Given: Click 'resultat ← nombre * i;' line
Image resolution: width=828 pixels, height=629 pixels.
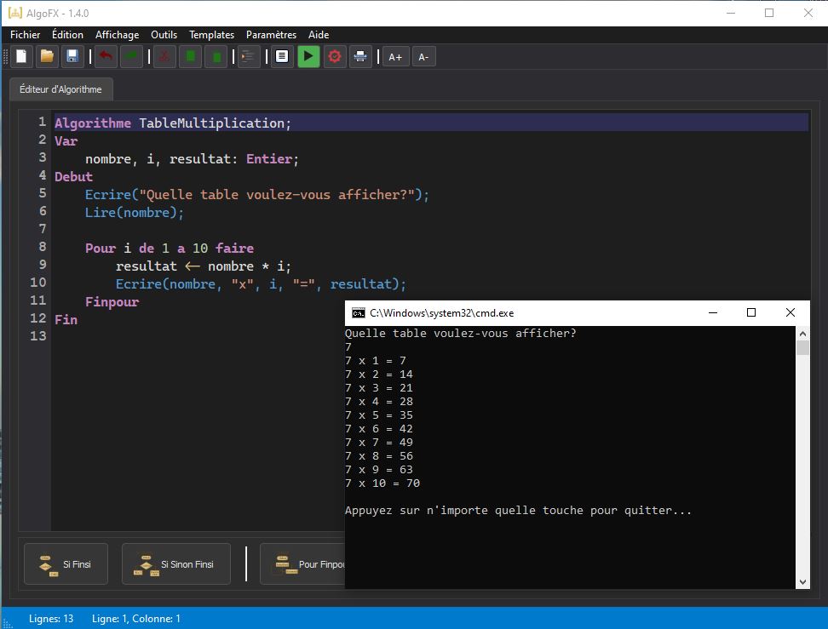Looking at the screenshot, I should pos(204,266).
